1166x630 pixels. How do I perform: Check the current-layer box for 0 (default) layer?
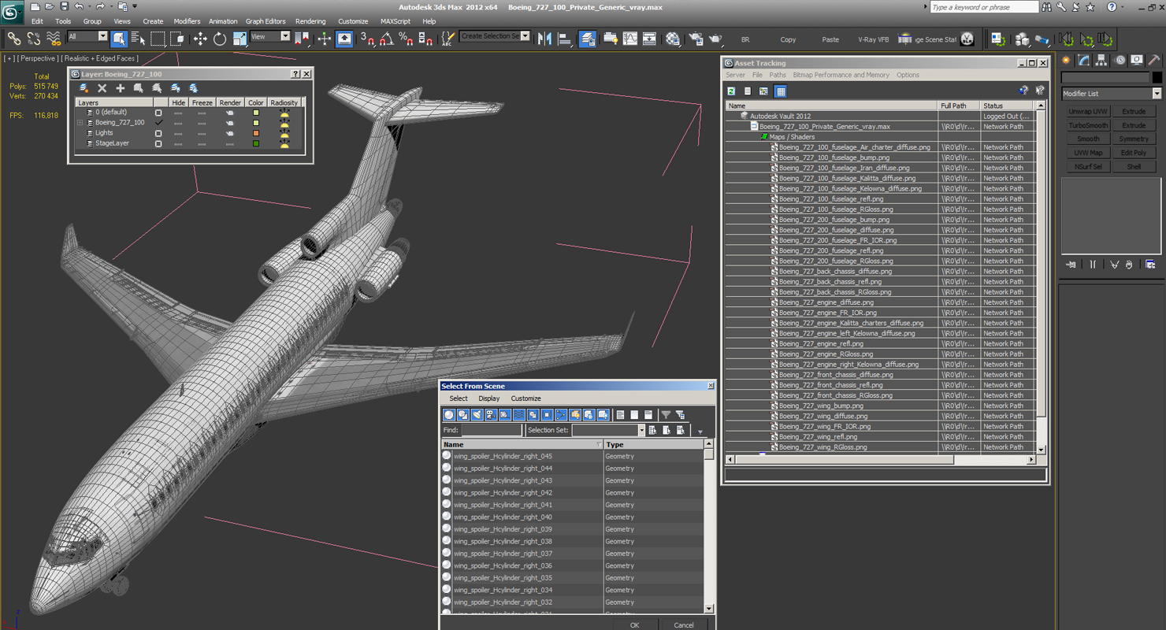point(158,113)
